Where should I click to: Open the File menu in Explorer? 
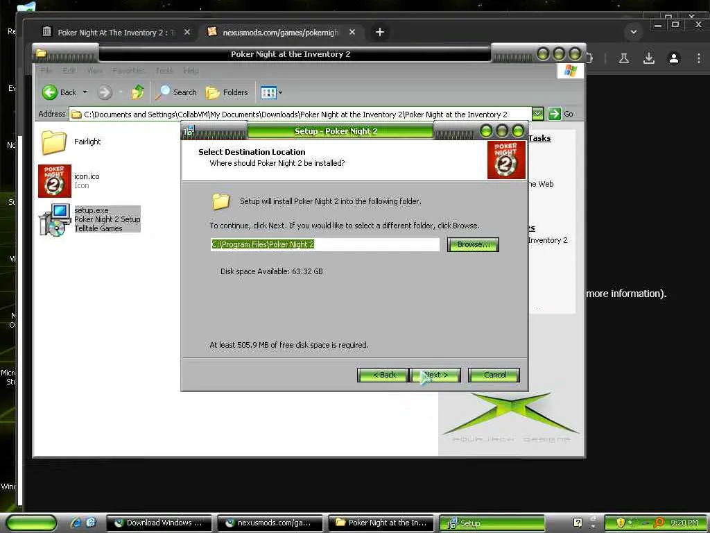46,71
